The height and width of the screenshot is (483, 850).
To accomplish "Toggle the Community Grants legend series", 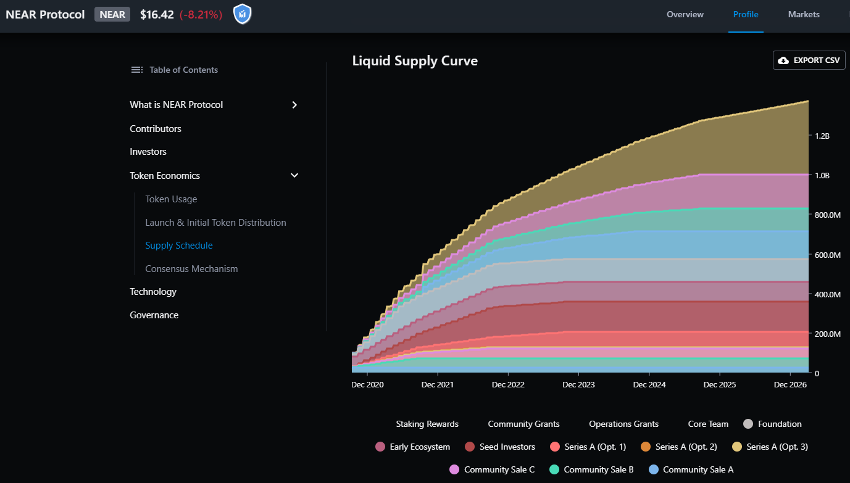I will 523,424.
